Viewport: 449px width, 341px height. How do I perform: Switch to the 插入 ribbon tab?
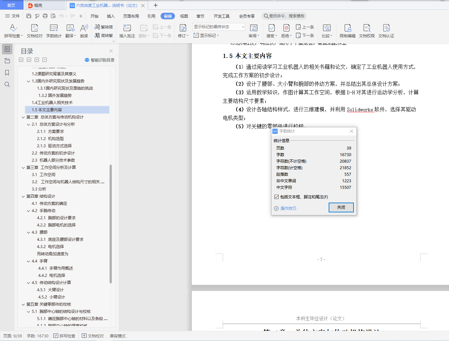click(111, 16)
